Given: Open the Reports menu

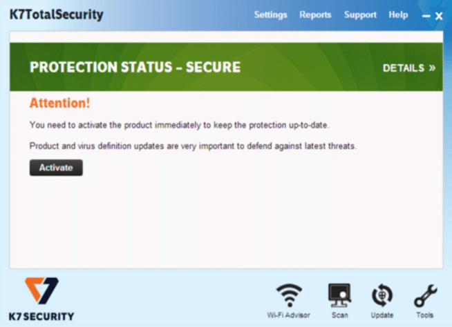Looking at the screenshot, I should 315,14.
